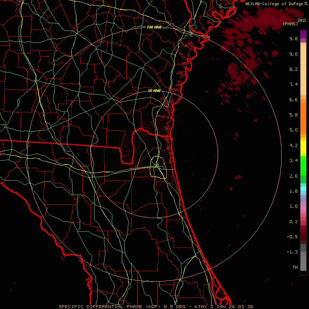The height and width of the screenshot is (309, 309).
Task: Click the 2.6 scale value
Action: (x=294, y=176)
